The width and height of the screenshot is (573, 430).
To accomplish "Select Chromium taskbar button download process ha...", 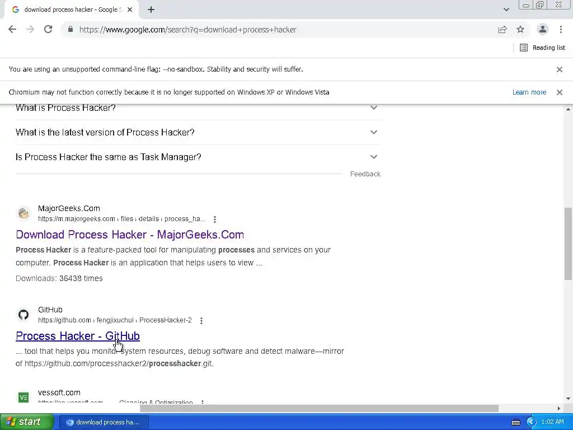I will tap(104, 422).
